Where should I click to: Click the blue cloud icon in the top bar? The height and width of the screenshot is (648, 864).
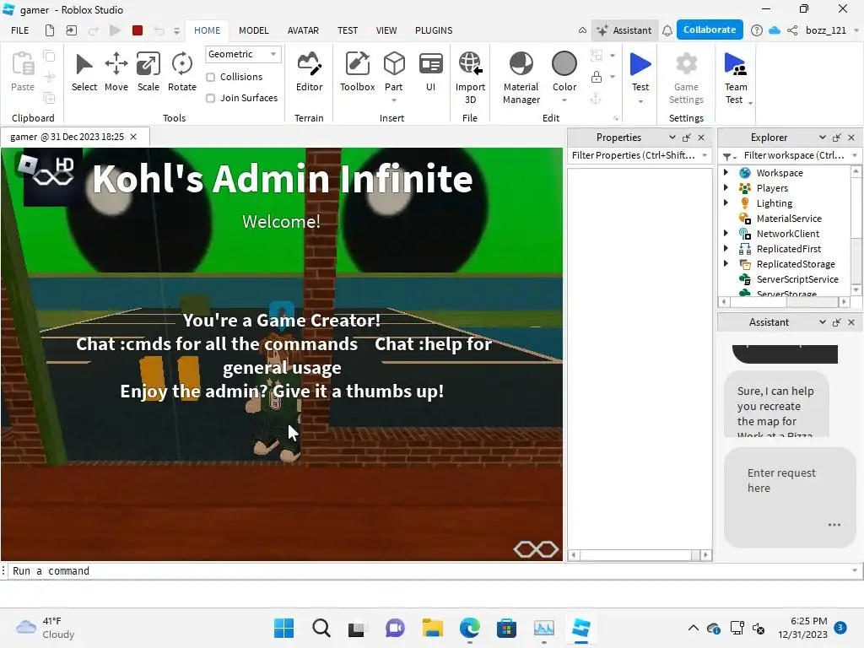[775, 30]
